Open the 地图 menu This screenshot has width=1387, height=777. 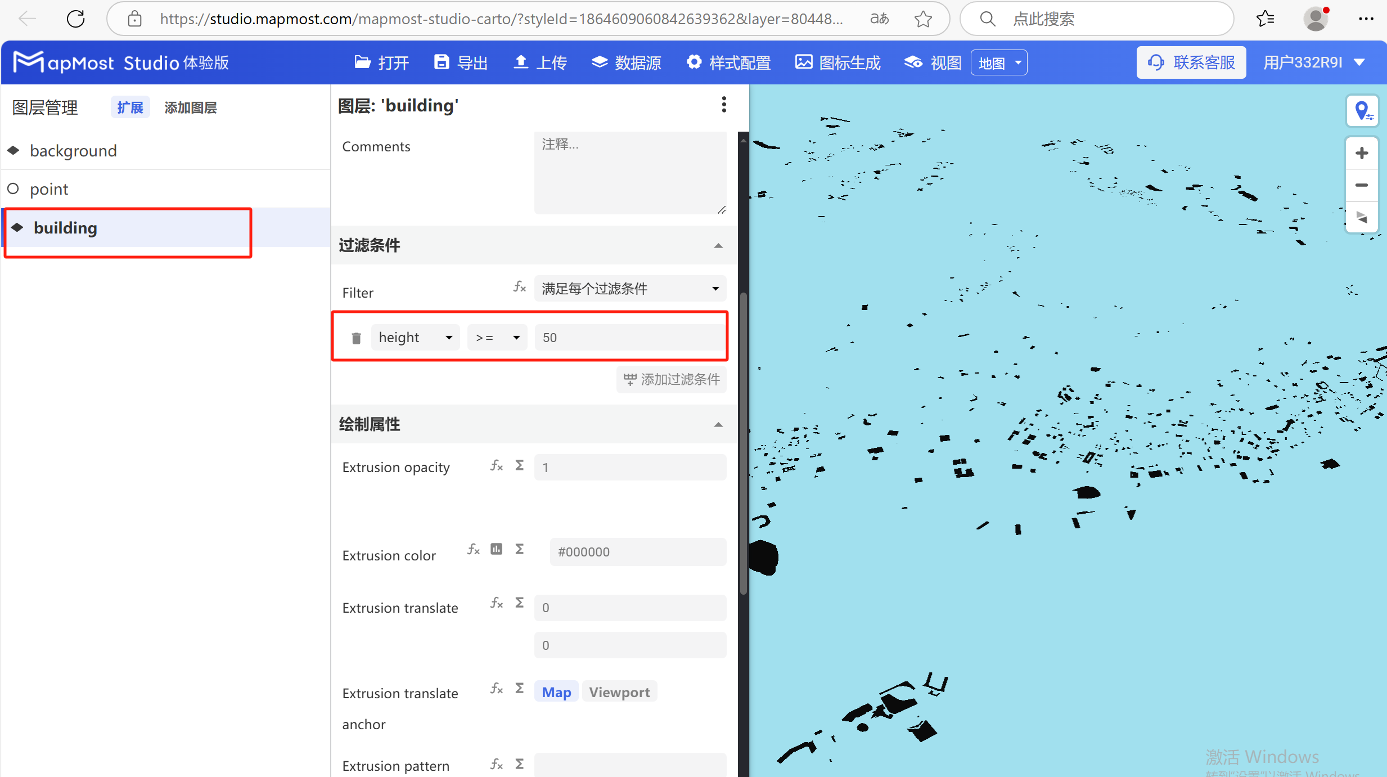pyautogui.click(x=998, y=62)
